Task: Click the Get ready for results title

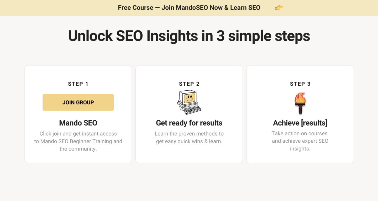Action: pos(189,123)
